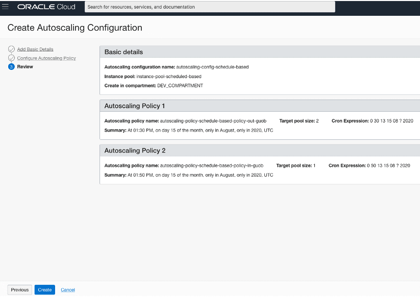This screenshot has width=420, height=297.
Task: Click the Autoscaling Policy 2 section header
Action: (x=135, y=151)
